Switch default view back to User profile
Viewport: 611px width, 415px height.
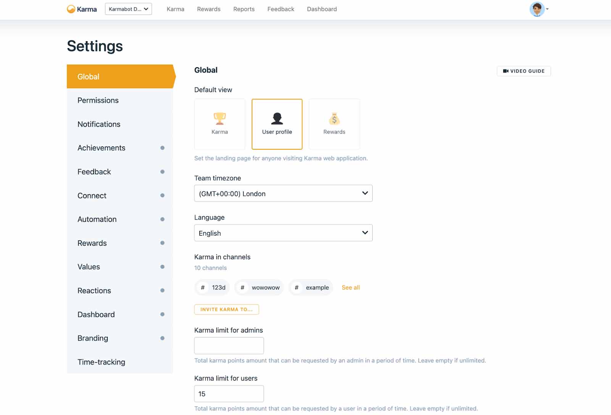(x=276, y=124)
